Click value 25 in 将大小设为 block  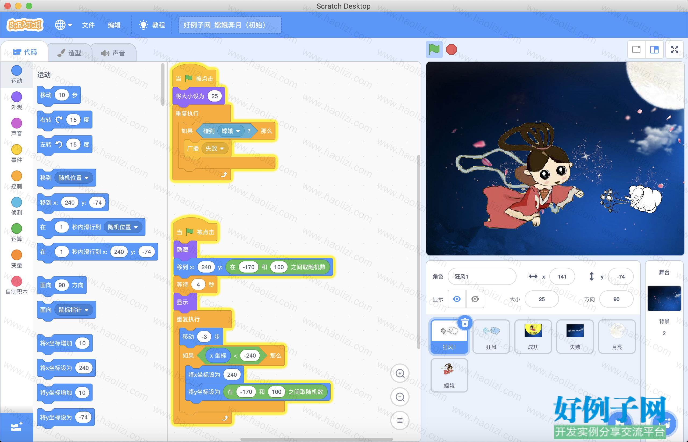click(x=214, y=96)
